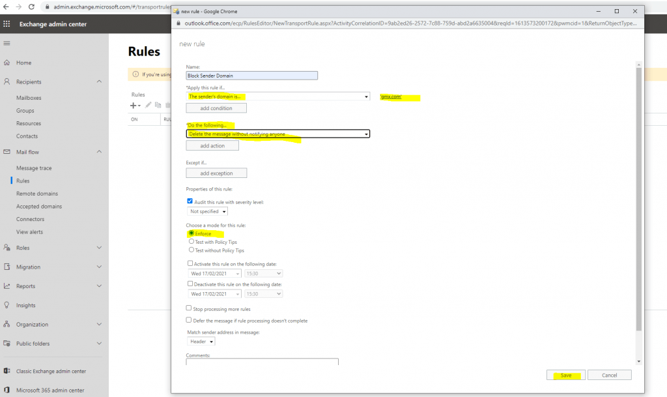
Task: Enable Activate this rule on date checkbox
Action: pos(190,263)
